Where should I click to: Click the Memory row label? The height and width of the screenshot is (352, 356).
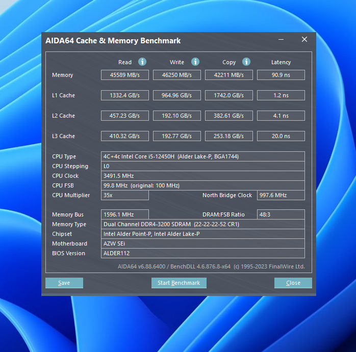tap(62, 75)
